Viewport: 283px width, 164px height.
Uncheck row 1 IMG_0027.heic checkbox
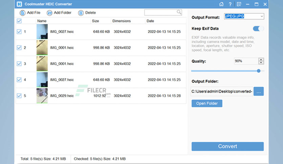(x=19, y=32)
